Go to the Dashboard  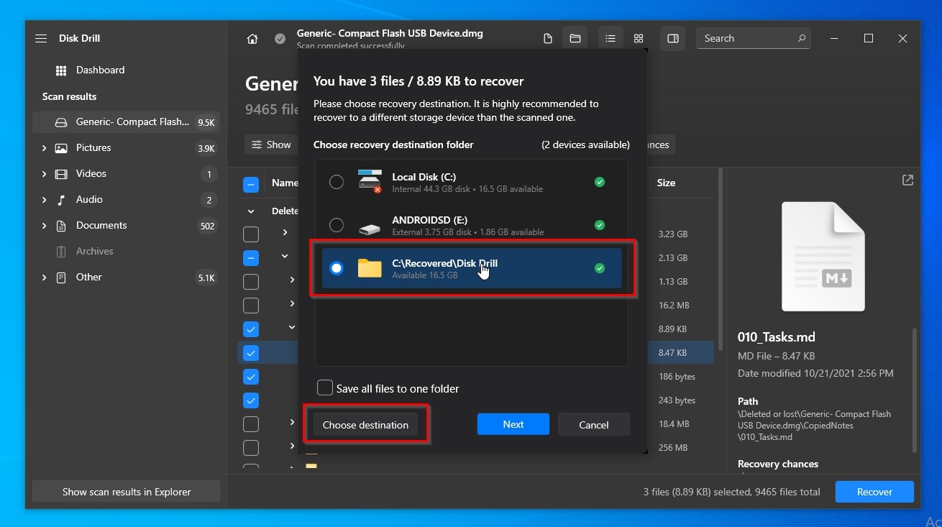(100, 70)
